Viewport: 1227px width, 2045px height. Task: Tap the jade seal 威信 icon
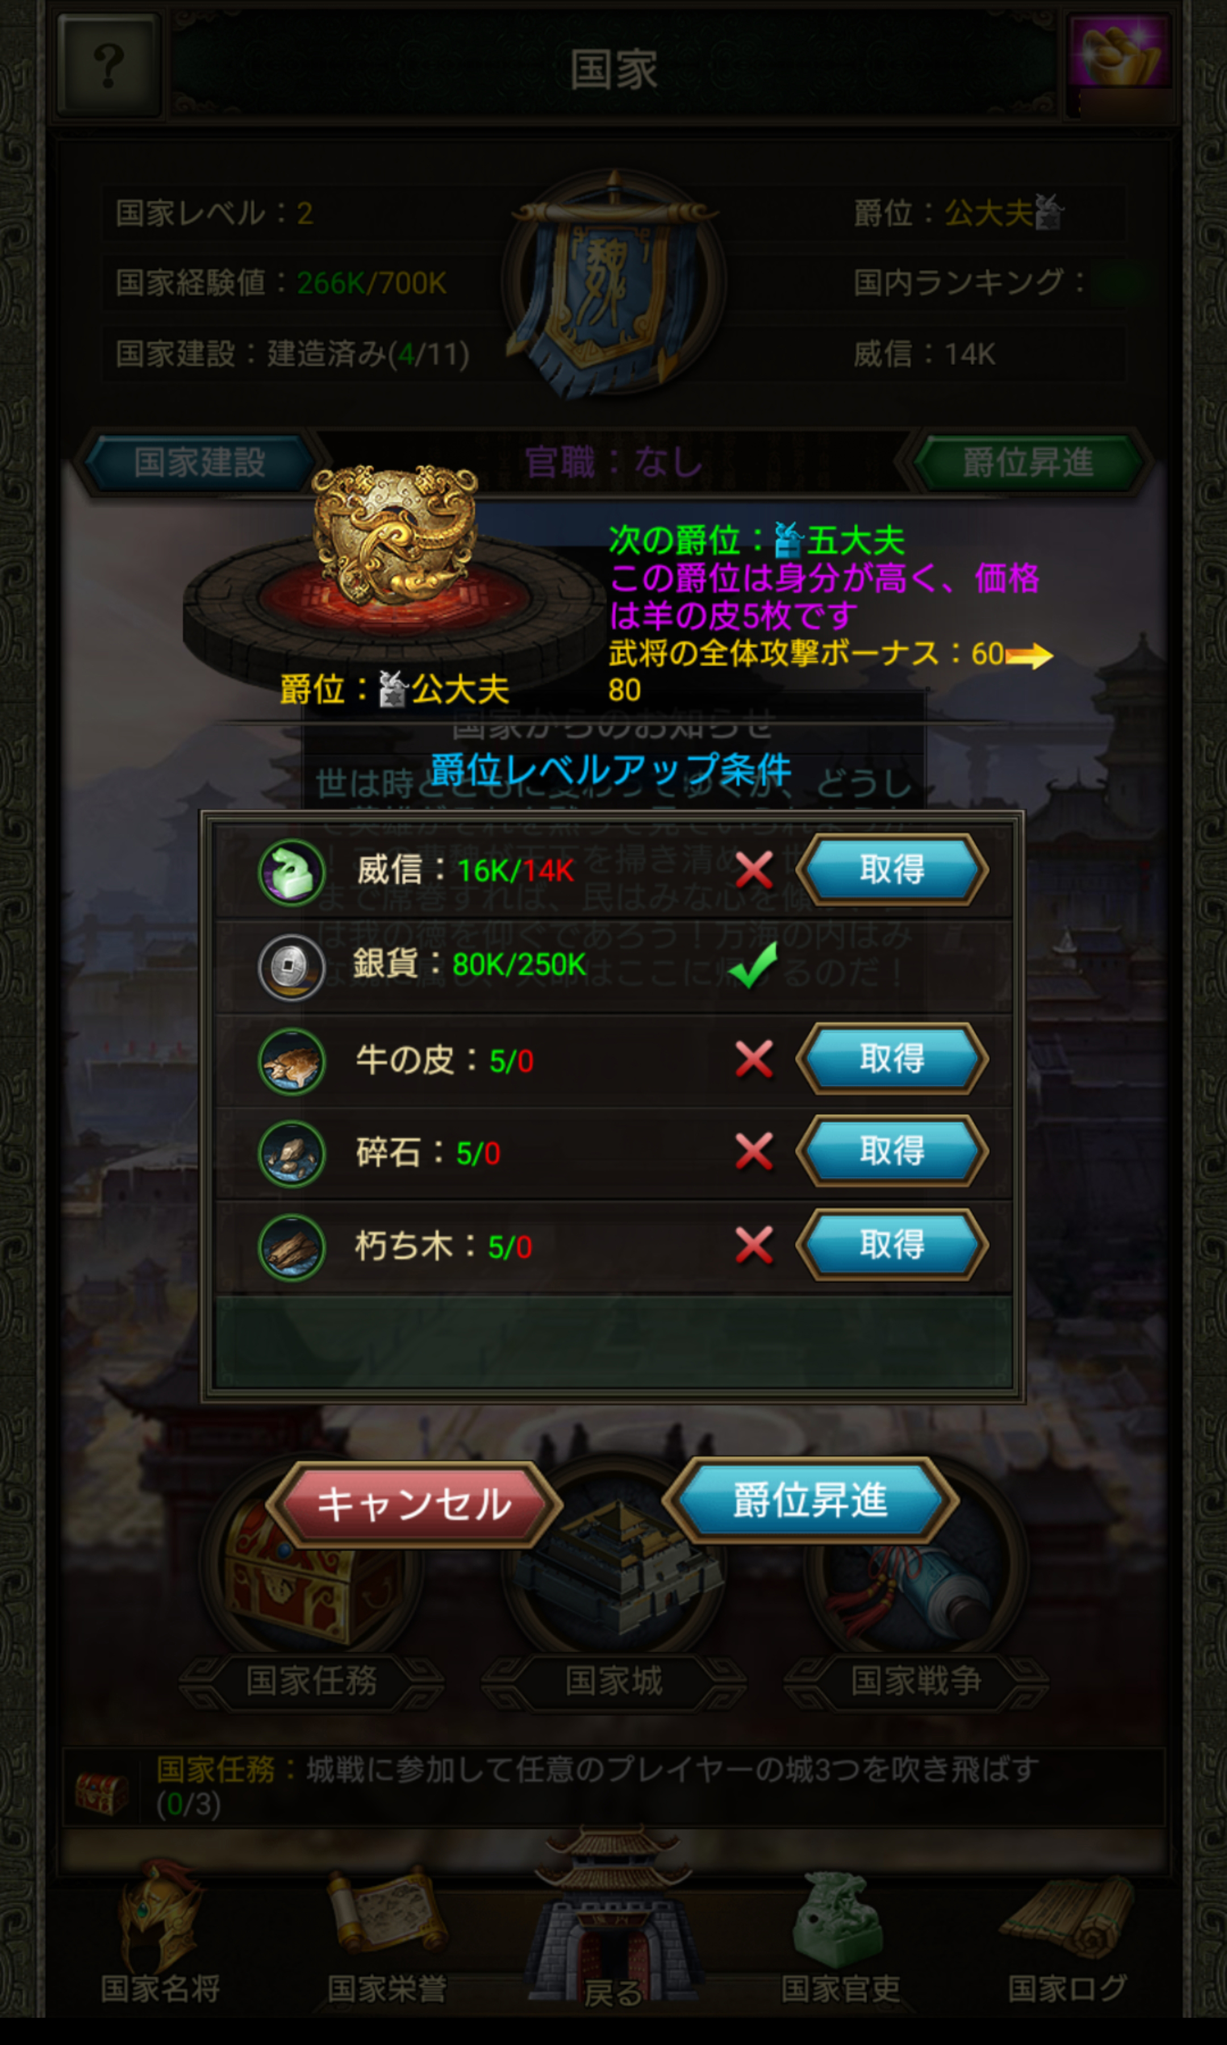pyautogui.click(x=291, y=871)
